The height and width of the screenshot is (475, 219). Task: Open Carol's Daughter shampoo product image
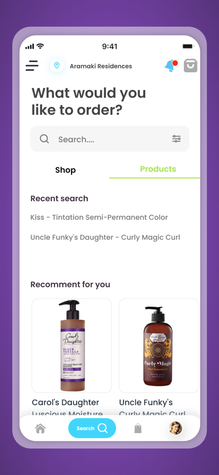pos(72,346)
